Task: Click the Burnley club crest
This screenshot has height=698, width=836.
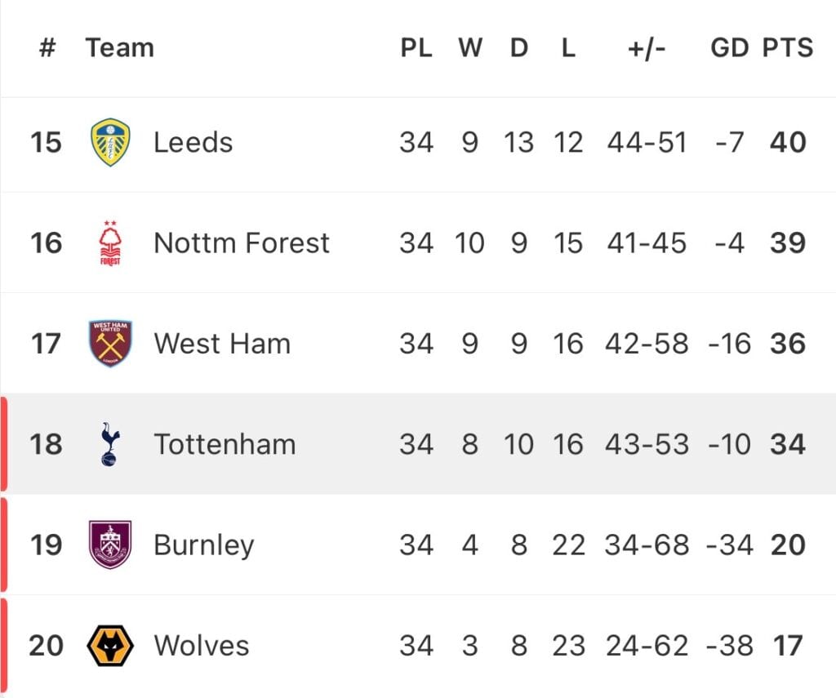Action: click(110, 545)
